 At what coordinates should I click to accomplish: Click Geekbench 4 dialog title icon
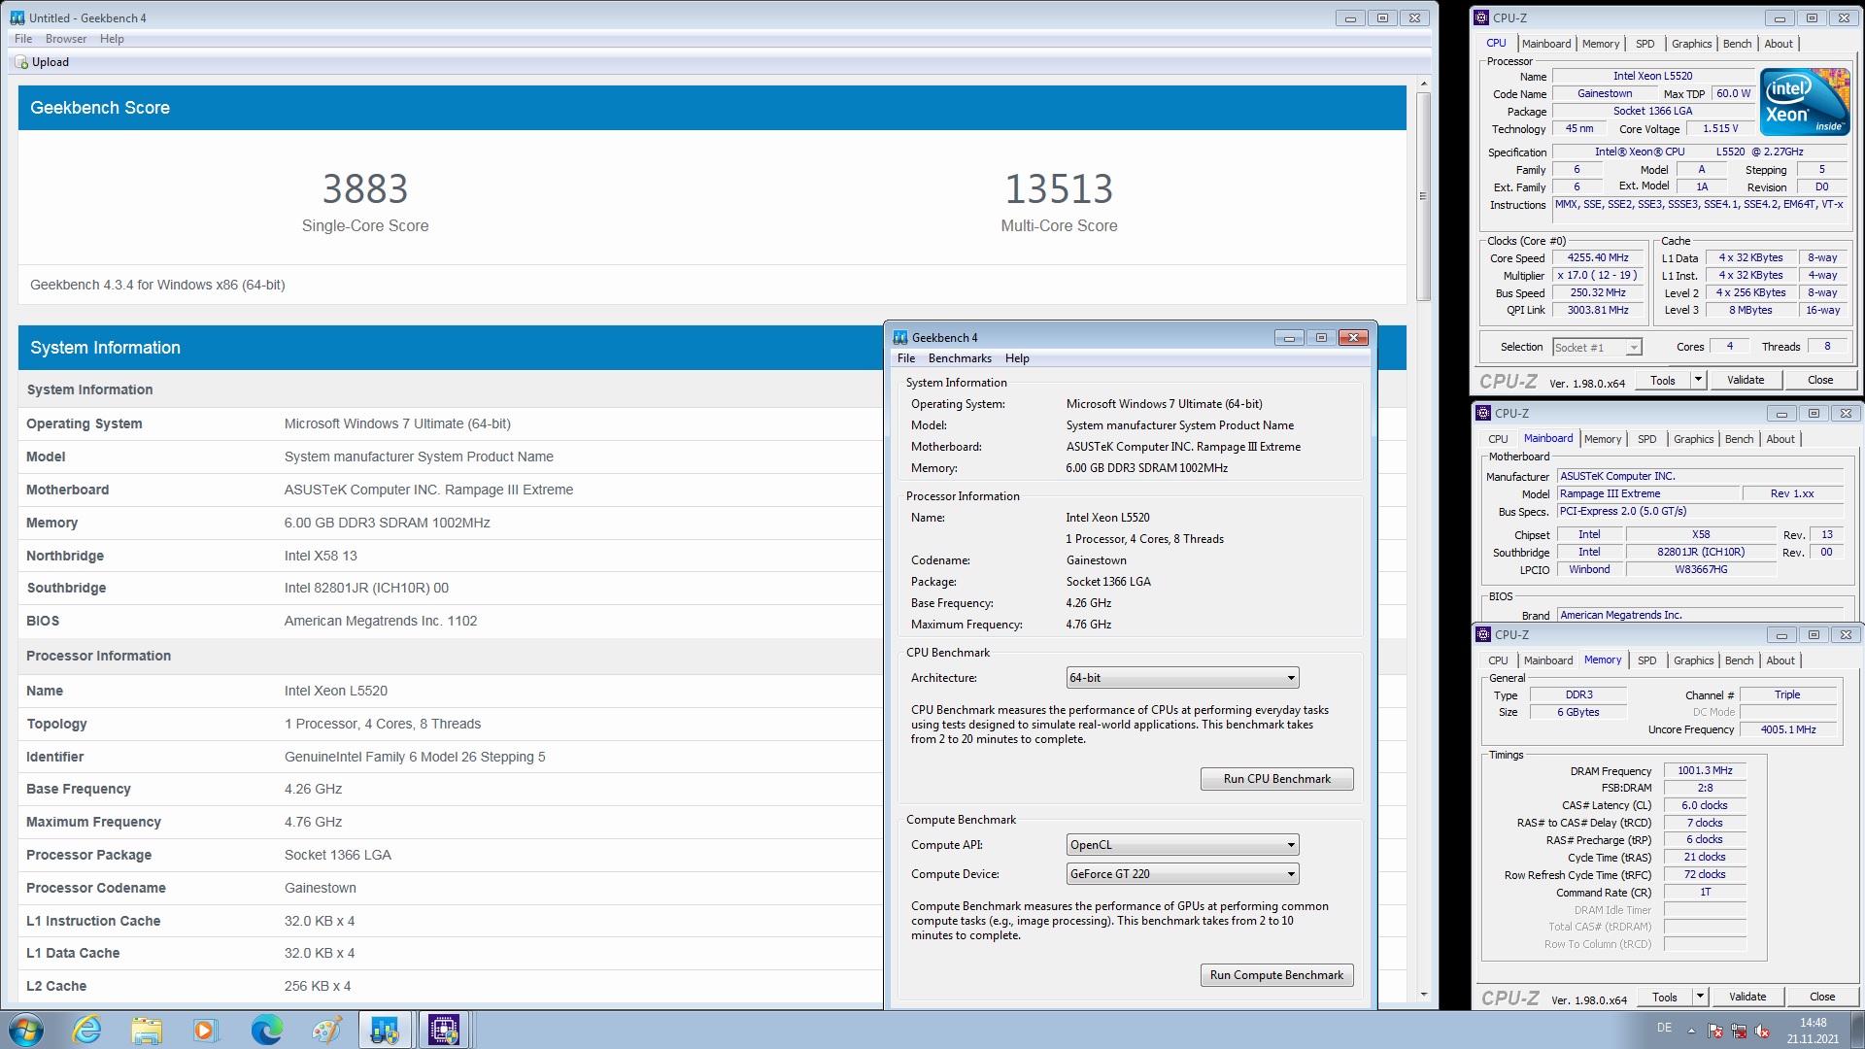pyautogui.click(x=899, y=337)
